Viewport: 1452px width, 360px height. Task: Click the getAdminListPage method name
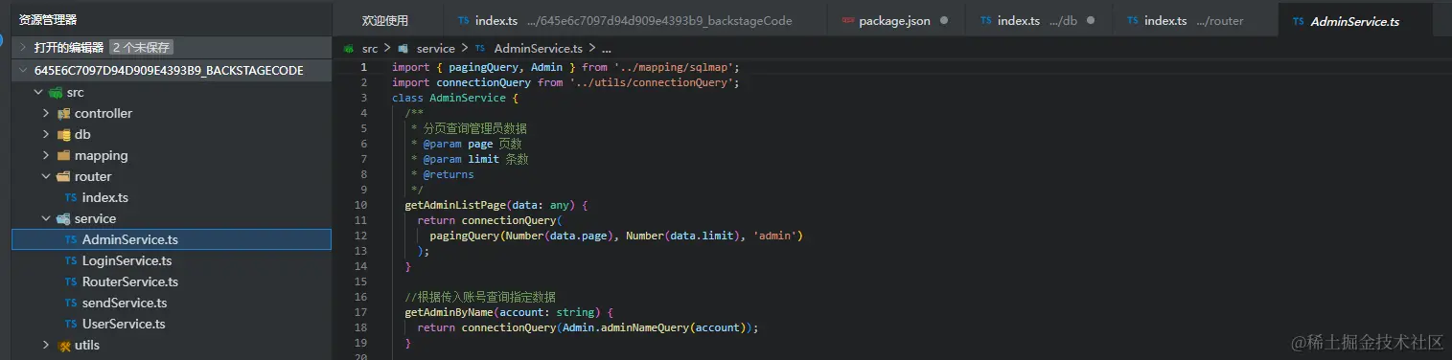[455, 205]
